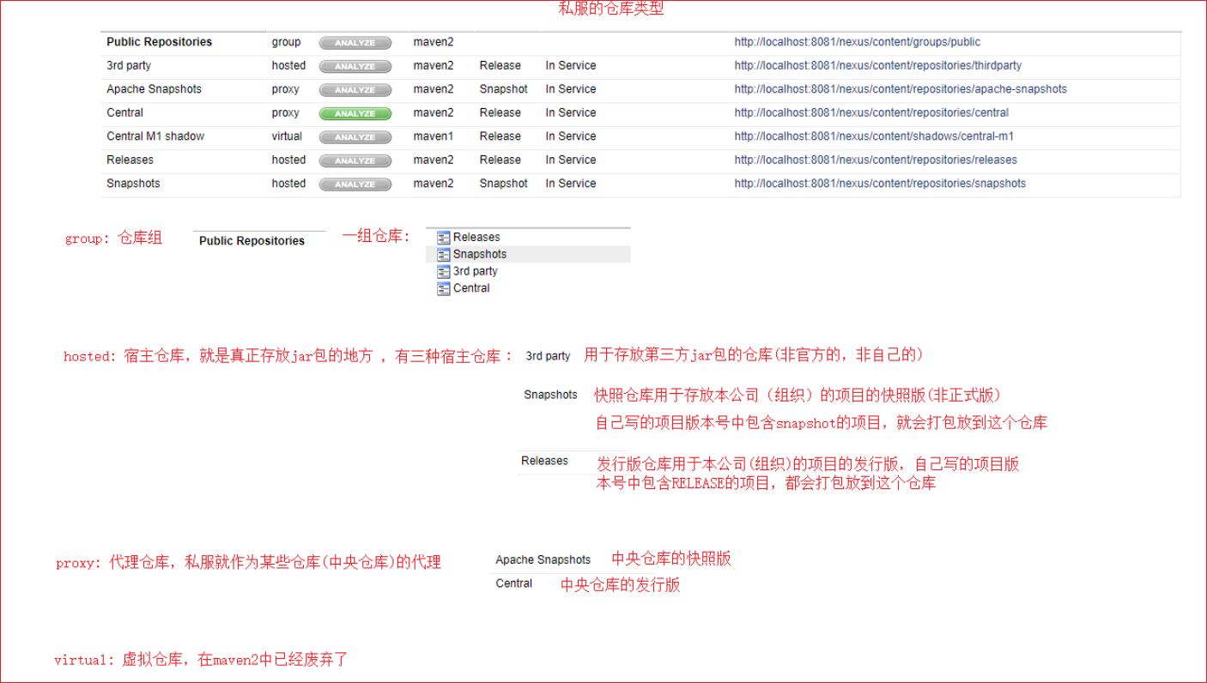Click the Central repository icon in group list
This screenshot has width=1207, height=683.
pos(443,289)
